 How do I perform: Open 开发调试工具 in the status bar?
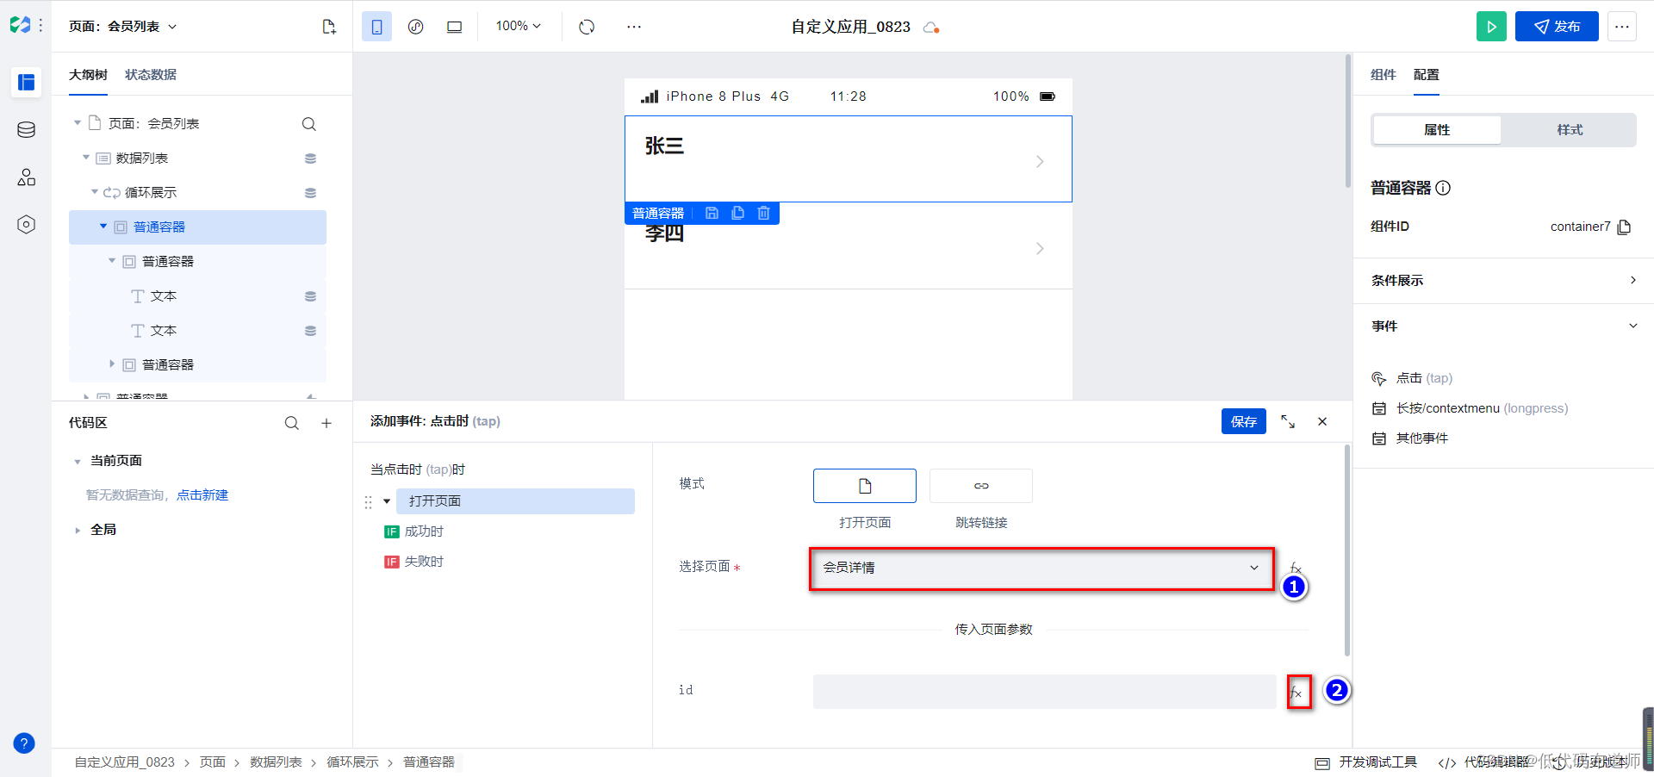click(1367, 762)
